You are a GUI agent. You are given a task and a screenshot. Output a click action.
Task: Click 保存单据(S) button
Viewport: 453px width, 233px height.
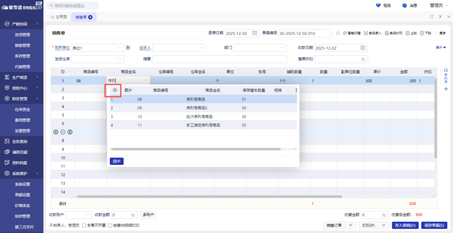434,225
